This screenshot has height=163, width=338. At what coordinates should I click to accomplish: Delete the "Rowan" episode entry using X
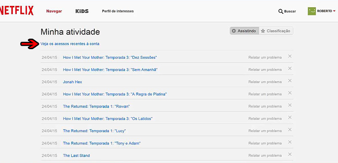[290, 105]
